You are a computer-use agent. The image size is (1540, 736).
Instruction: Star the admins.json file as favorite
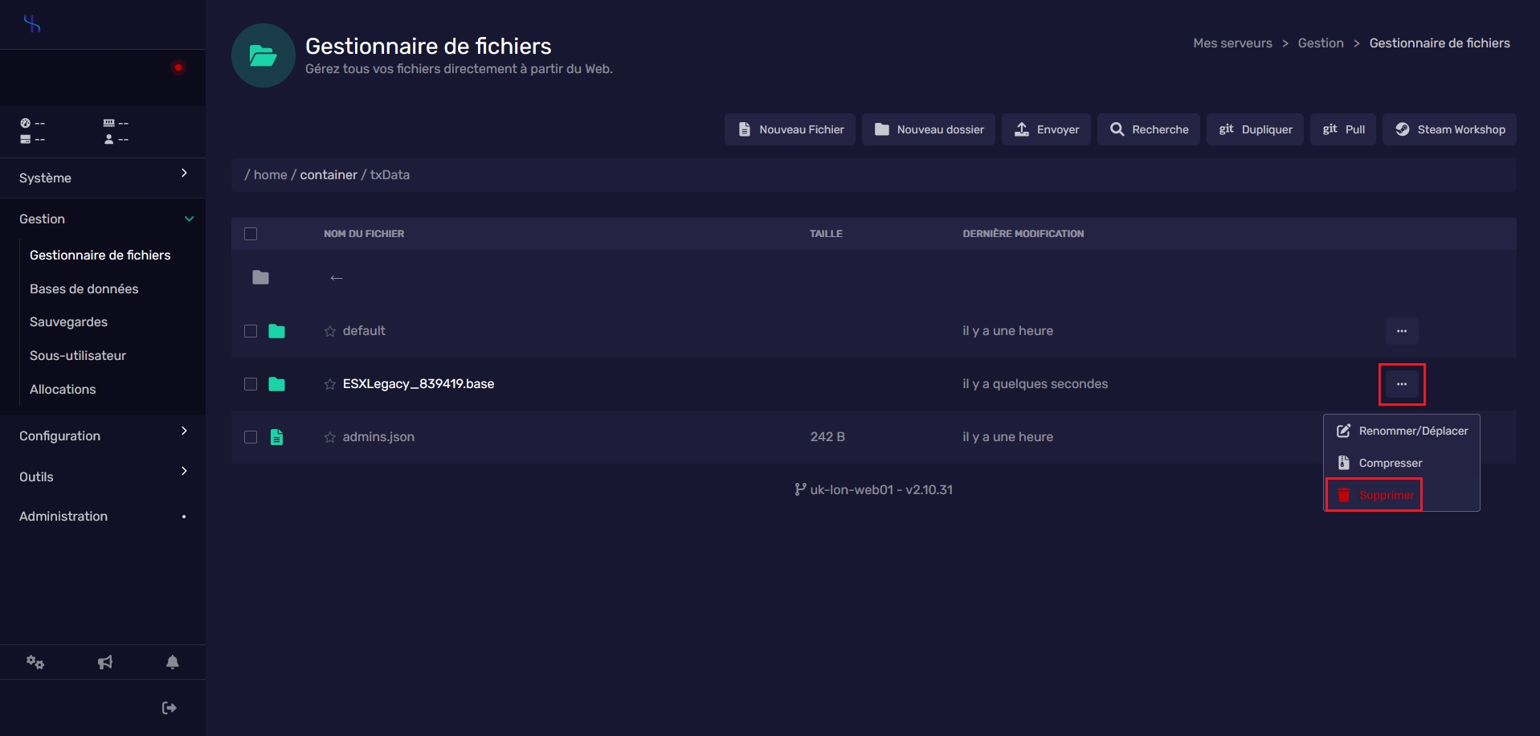pyautogui.click(x=329, y=437)
